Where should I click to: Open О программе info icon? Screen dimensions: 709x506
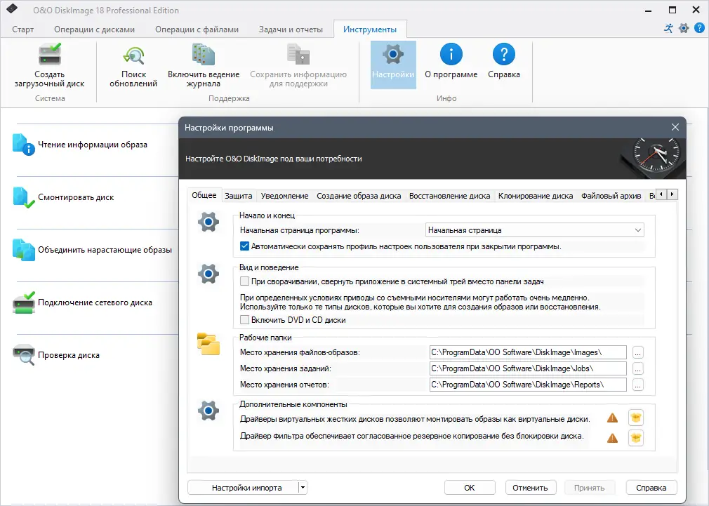451,54
